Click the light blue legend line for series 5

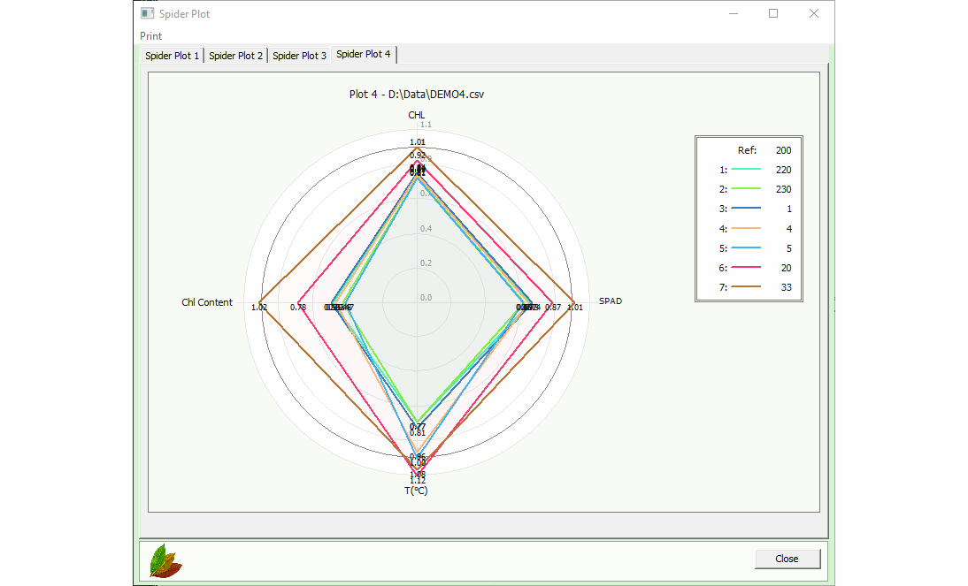(746, 248)
